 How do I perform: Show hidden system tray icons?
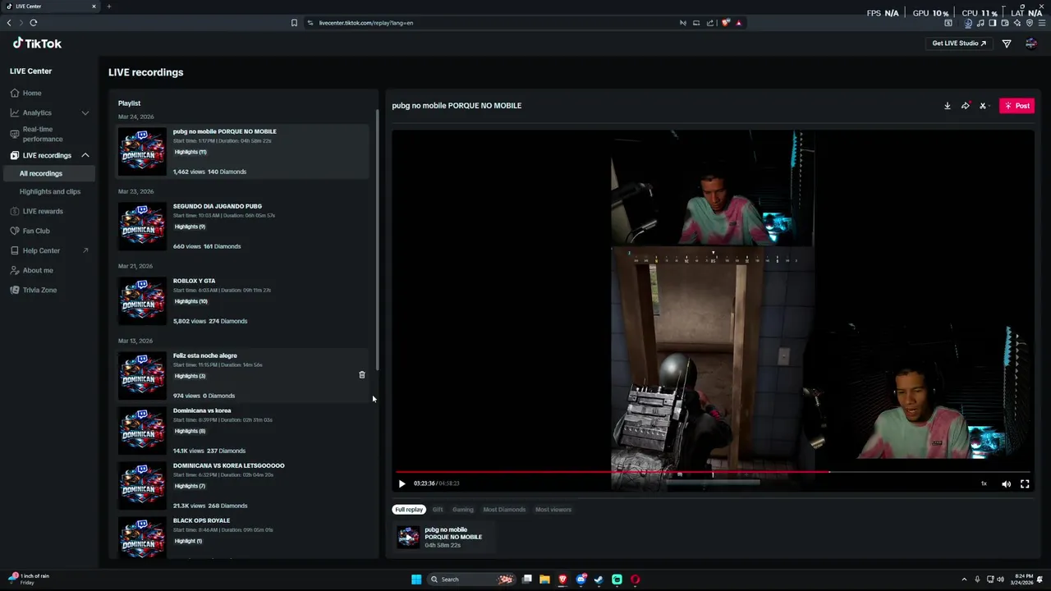click(965, 580)
